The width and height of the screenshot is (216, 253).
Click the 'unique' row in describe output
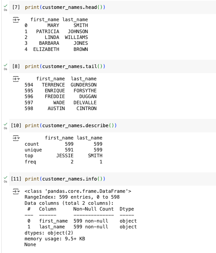point(63,150)
